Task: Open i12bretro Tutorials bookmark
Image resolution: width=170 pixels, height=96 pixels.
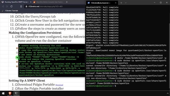Action: [10, 11]
